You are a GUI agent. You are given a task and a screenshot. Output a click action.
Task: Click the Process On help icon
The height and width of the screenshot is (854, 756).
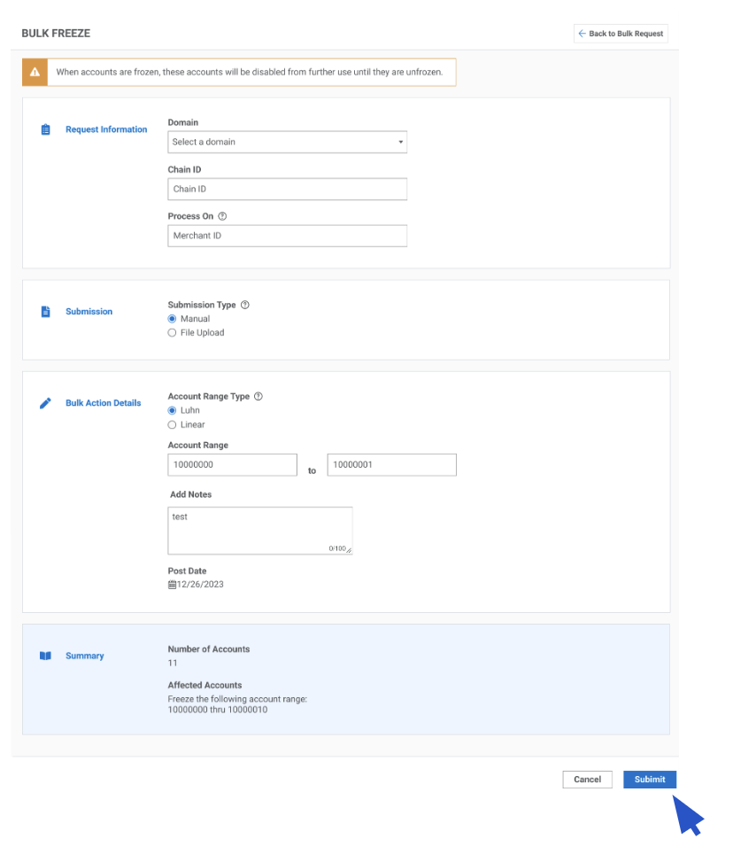click(x=222, y=216)
